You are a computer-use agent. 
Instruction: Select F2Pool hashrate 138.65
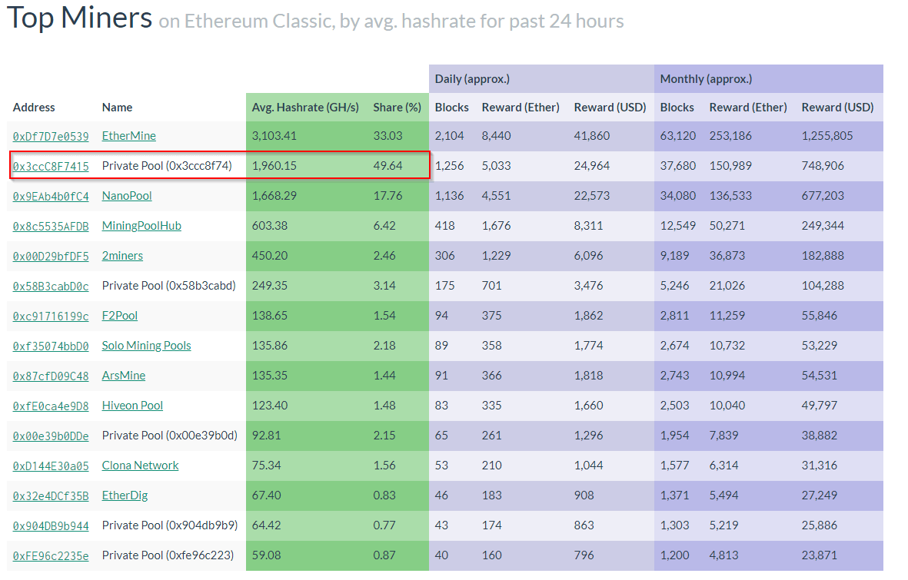pyautogui.click(x=269, y=316)
